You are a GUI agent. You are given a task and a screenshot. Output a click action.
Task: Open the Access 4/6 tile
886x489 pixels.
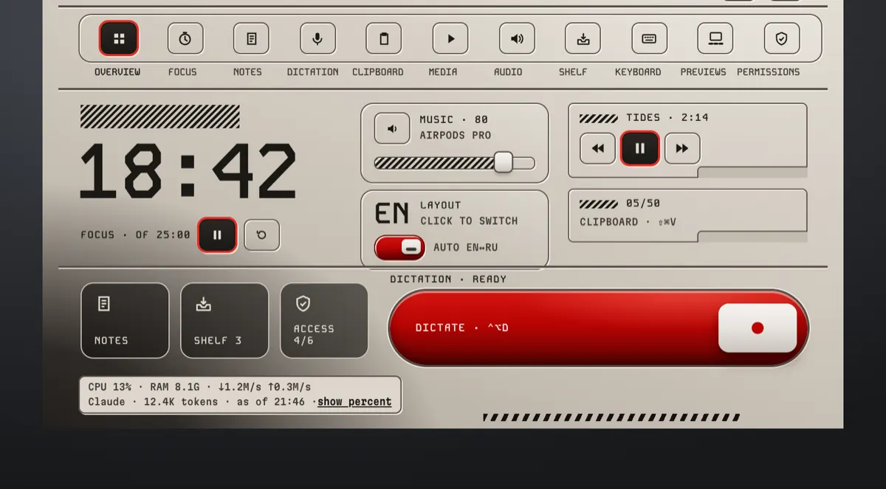(x=324, y=321)
